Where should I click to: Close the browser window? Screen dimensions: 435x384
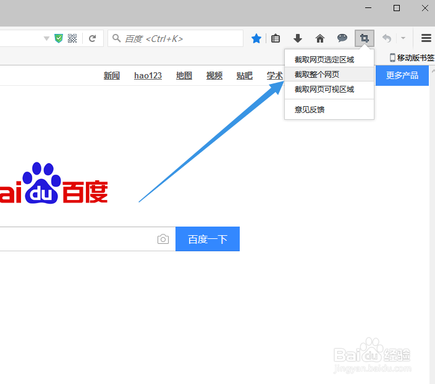click(x=424, y=8)
